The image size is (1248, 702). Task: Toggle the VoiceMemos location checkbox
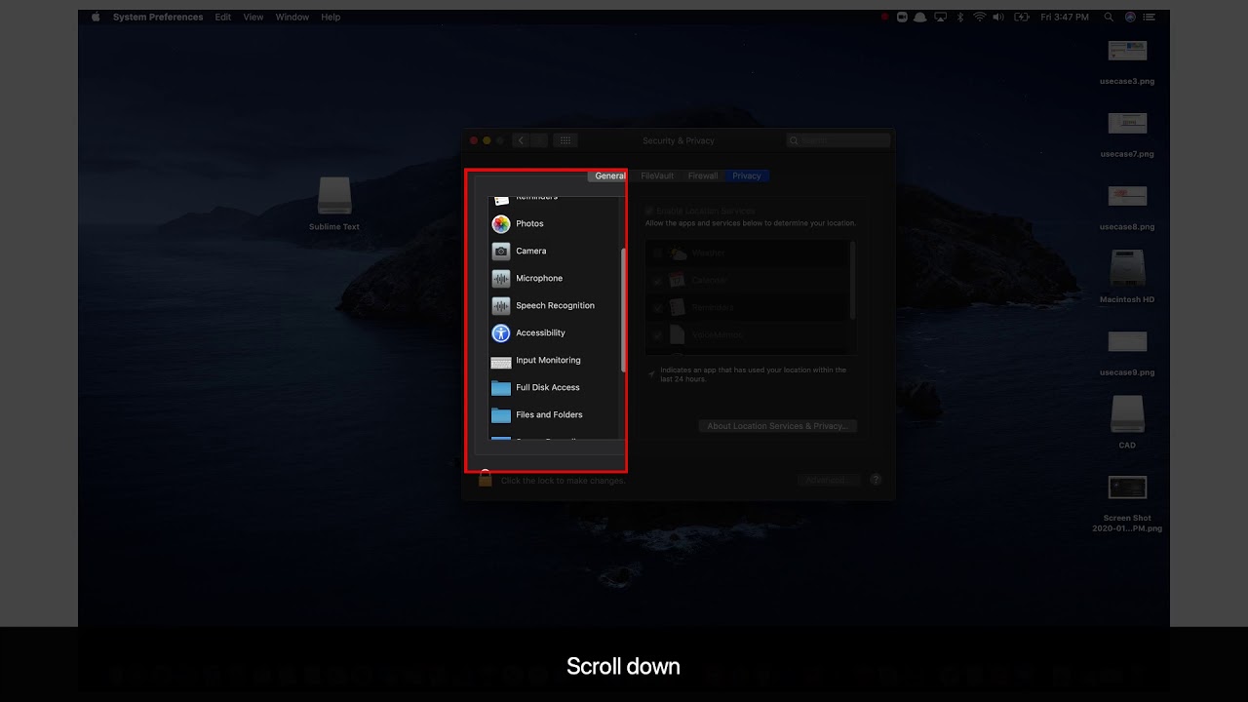click(658, 335)
